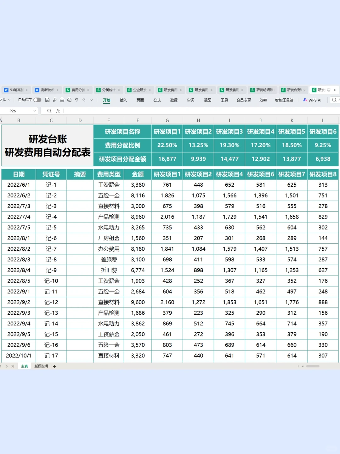The height and width of the screenshot is (454, 340).
Task: Click first-sheet navigation arrow near sheet tabs
Action: (1, 366)
